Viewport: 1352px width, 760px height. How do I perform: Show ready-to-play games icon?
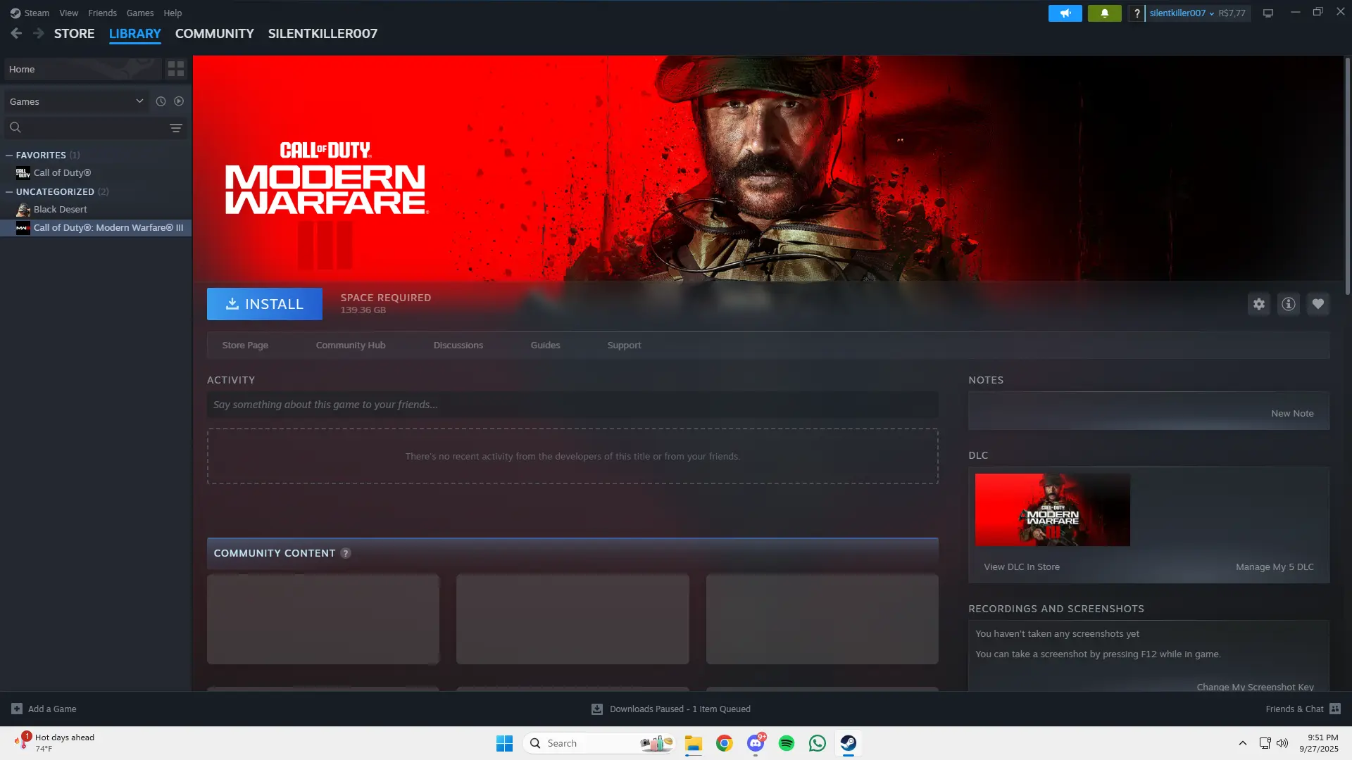(x=179, y=101)
